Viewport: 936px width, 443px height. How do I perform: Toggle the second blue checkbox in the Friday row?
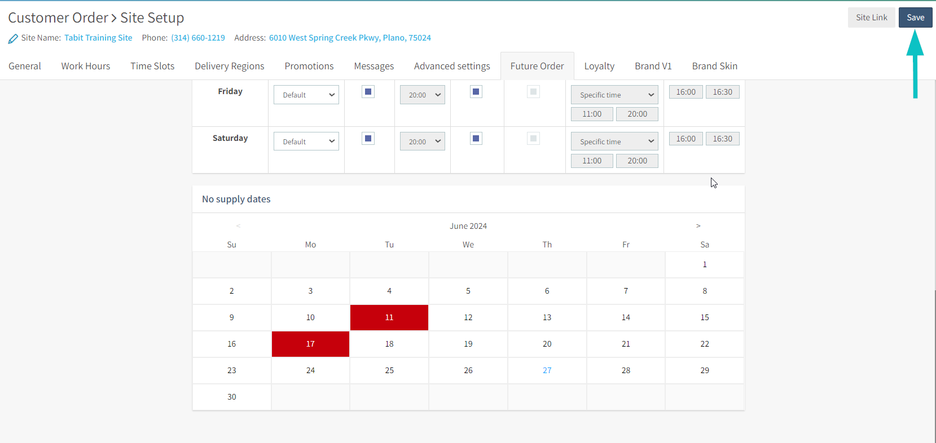click(x=476, y=91)
